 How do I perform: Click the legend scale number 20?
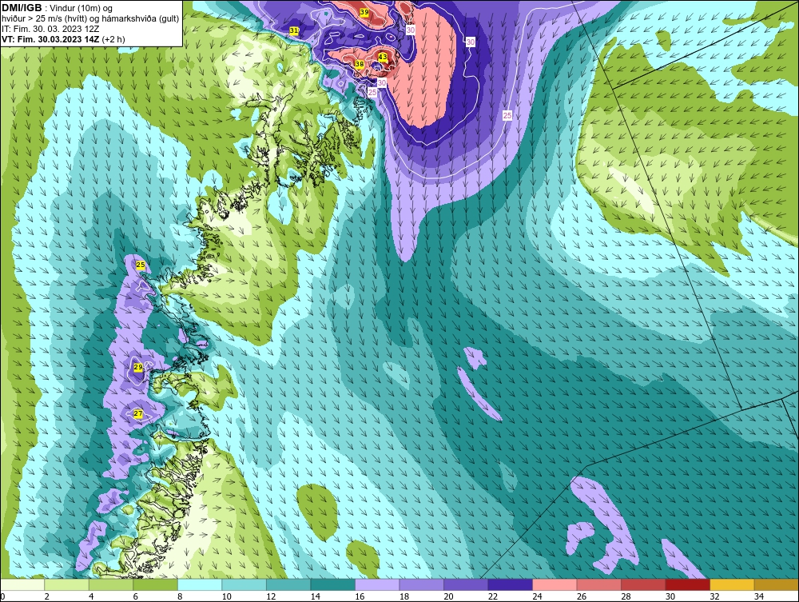pos(448,596)
